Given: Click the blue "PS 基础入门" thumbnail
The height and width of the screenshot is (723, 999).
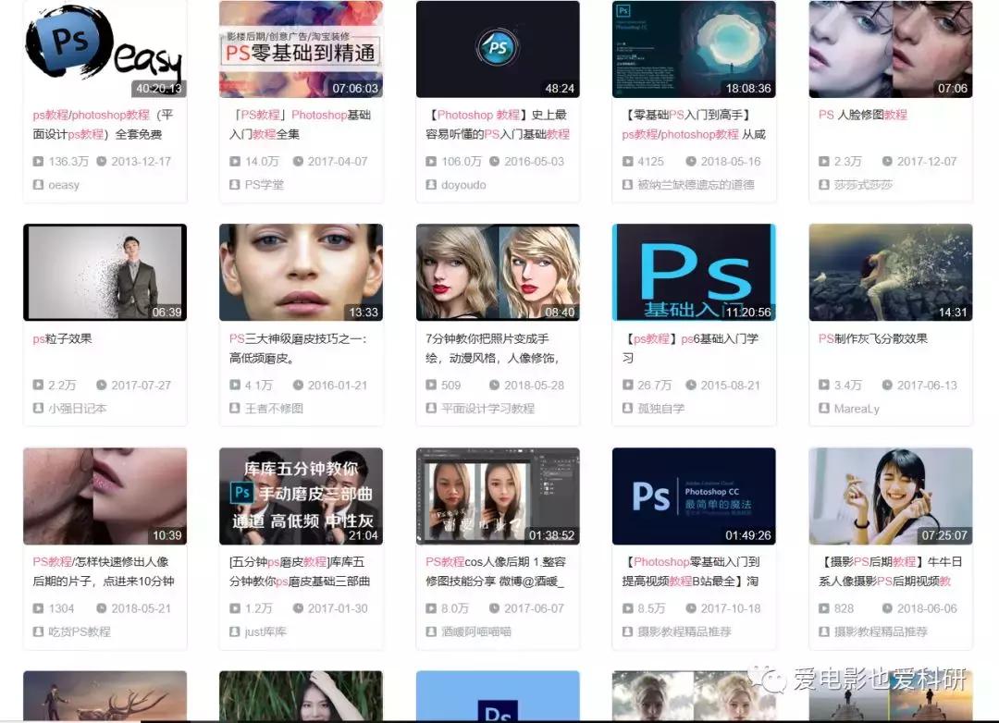Looking at the screenshot, I should pos(694,271).
